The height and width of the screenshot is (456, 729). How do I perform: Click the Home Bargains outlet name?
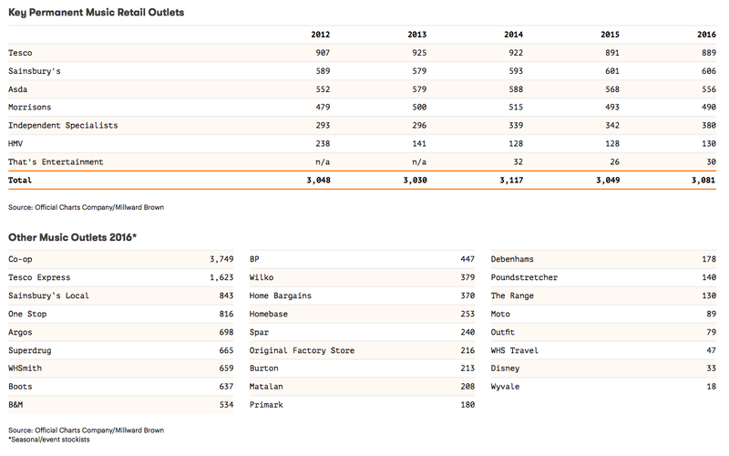click(x=281, y=295)
